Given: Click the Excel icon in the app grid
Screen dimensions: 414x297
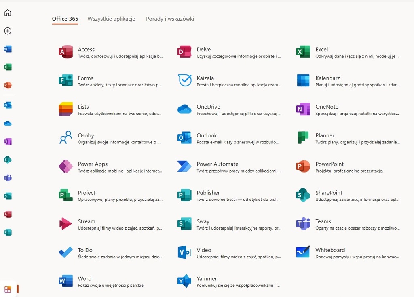Looking at the screenshot, I should pyautogui.click(x=303, y=52).
